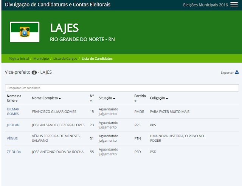Click JOSE ANTONIO DUDA DA ROCHA cell
The width and height of the screenshot is (242, 186).
coord(58,152)
